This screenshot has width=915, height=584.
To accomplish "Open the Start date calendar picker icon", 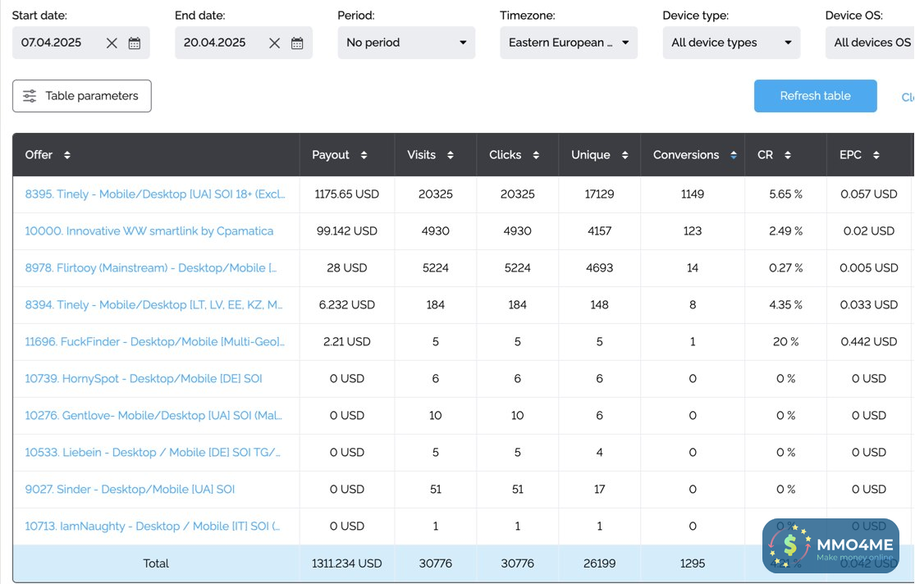I will point(135,43).
